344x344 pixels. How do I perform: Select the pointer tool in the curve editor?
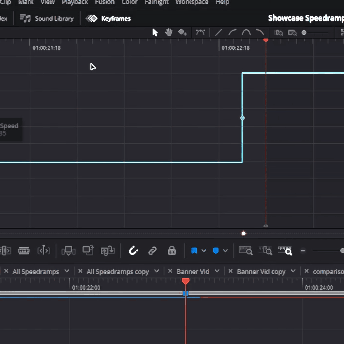tap(155, 32)
